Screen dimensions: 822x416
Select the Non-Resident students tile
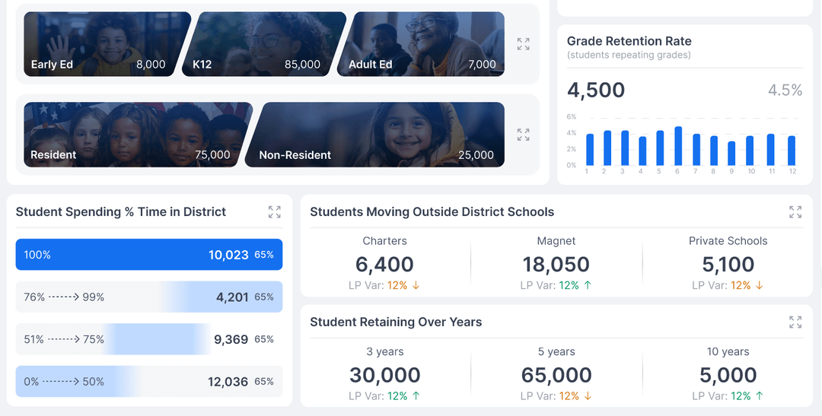tap(377, 135)
